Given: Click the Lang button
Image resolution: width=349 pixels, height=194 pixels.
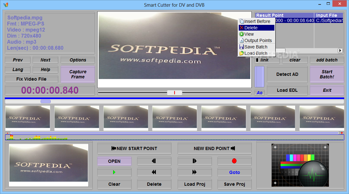Looking at the screenshot, I should pyautogui.click(x=18, y=70).
